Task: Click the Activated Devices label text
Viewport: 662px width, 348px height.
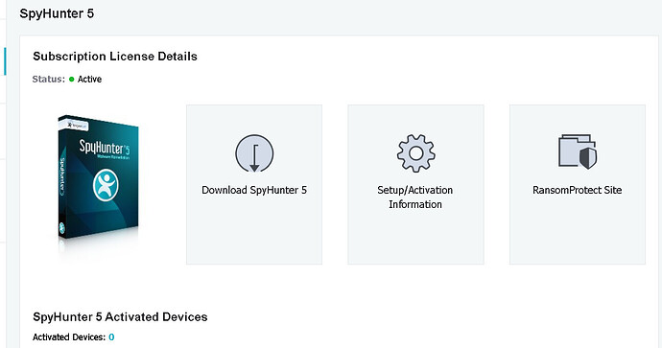Action: 69,337
